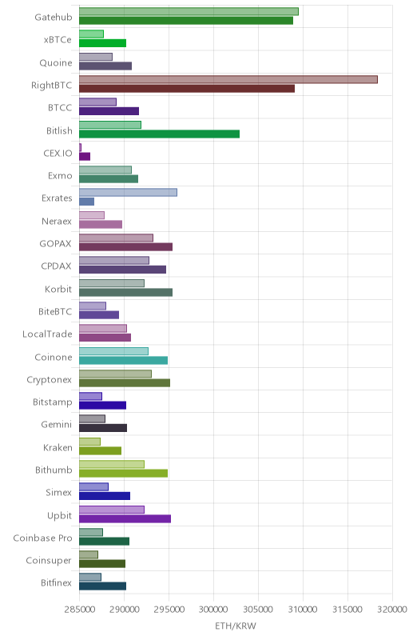Click the 320000 x-axis tick label
The height and width of the screenshot is (640, 409).
393,610
